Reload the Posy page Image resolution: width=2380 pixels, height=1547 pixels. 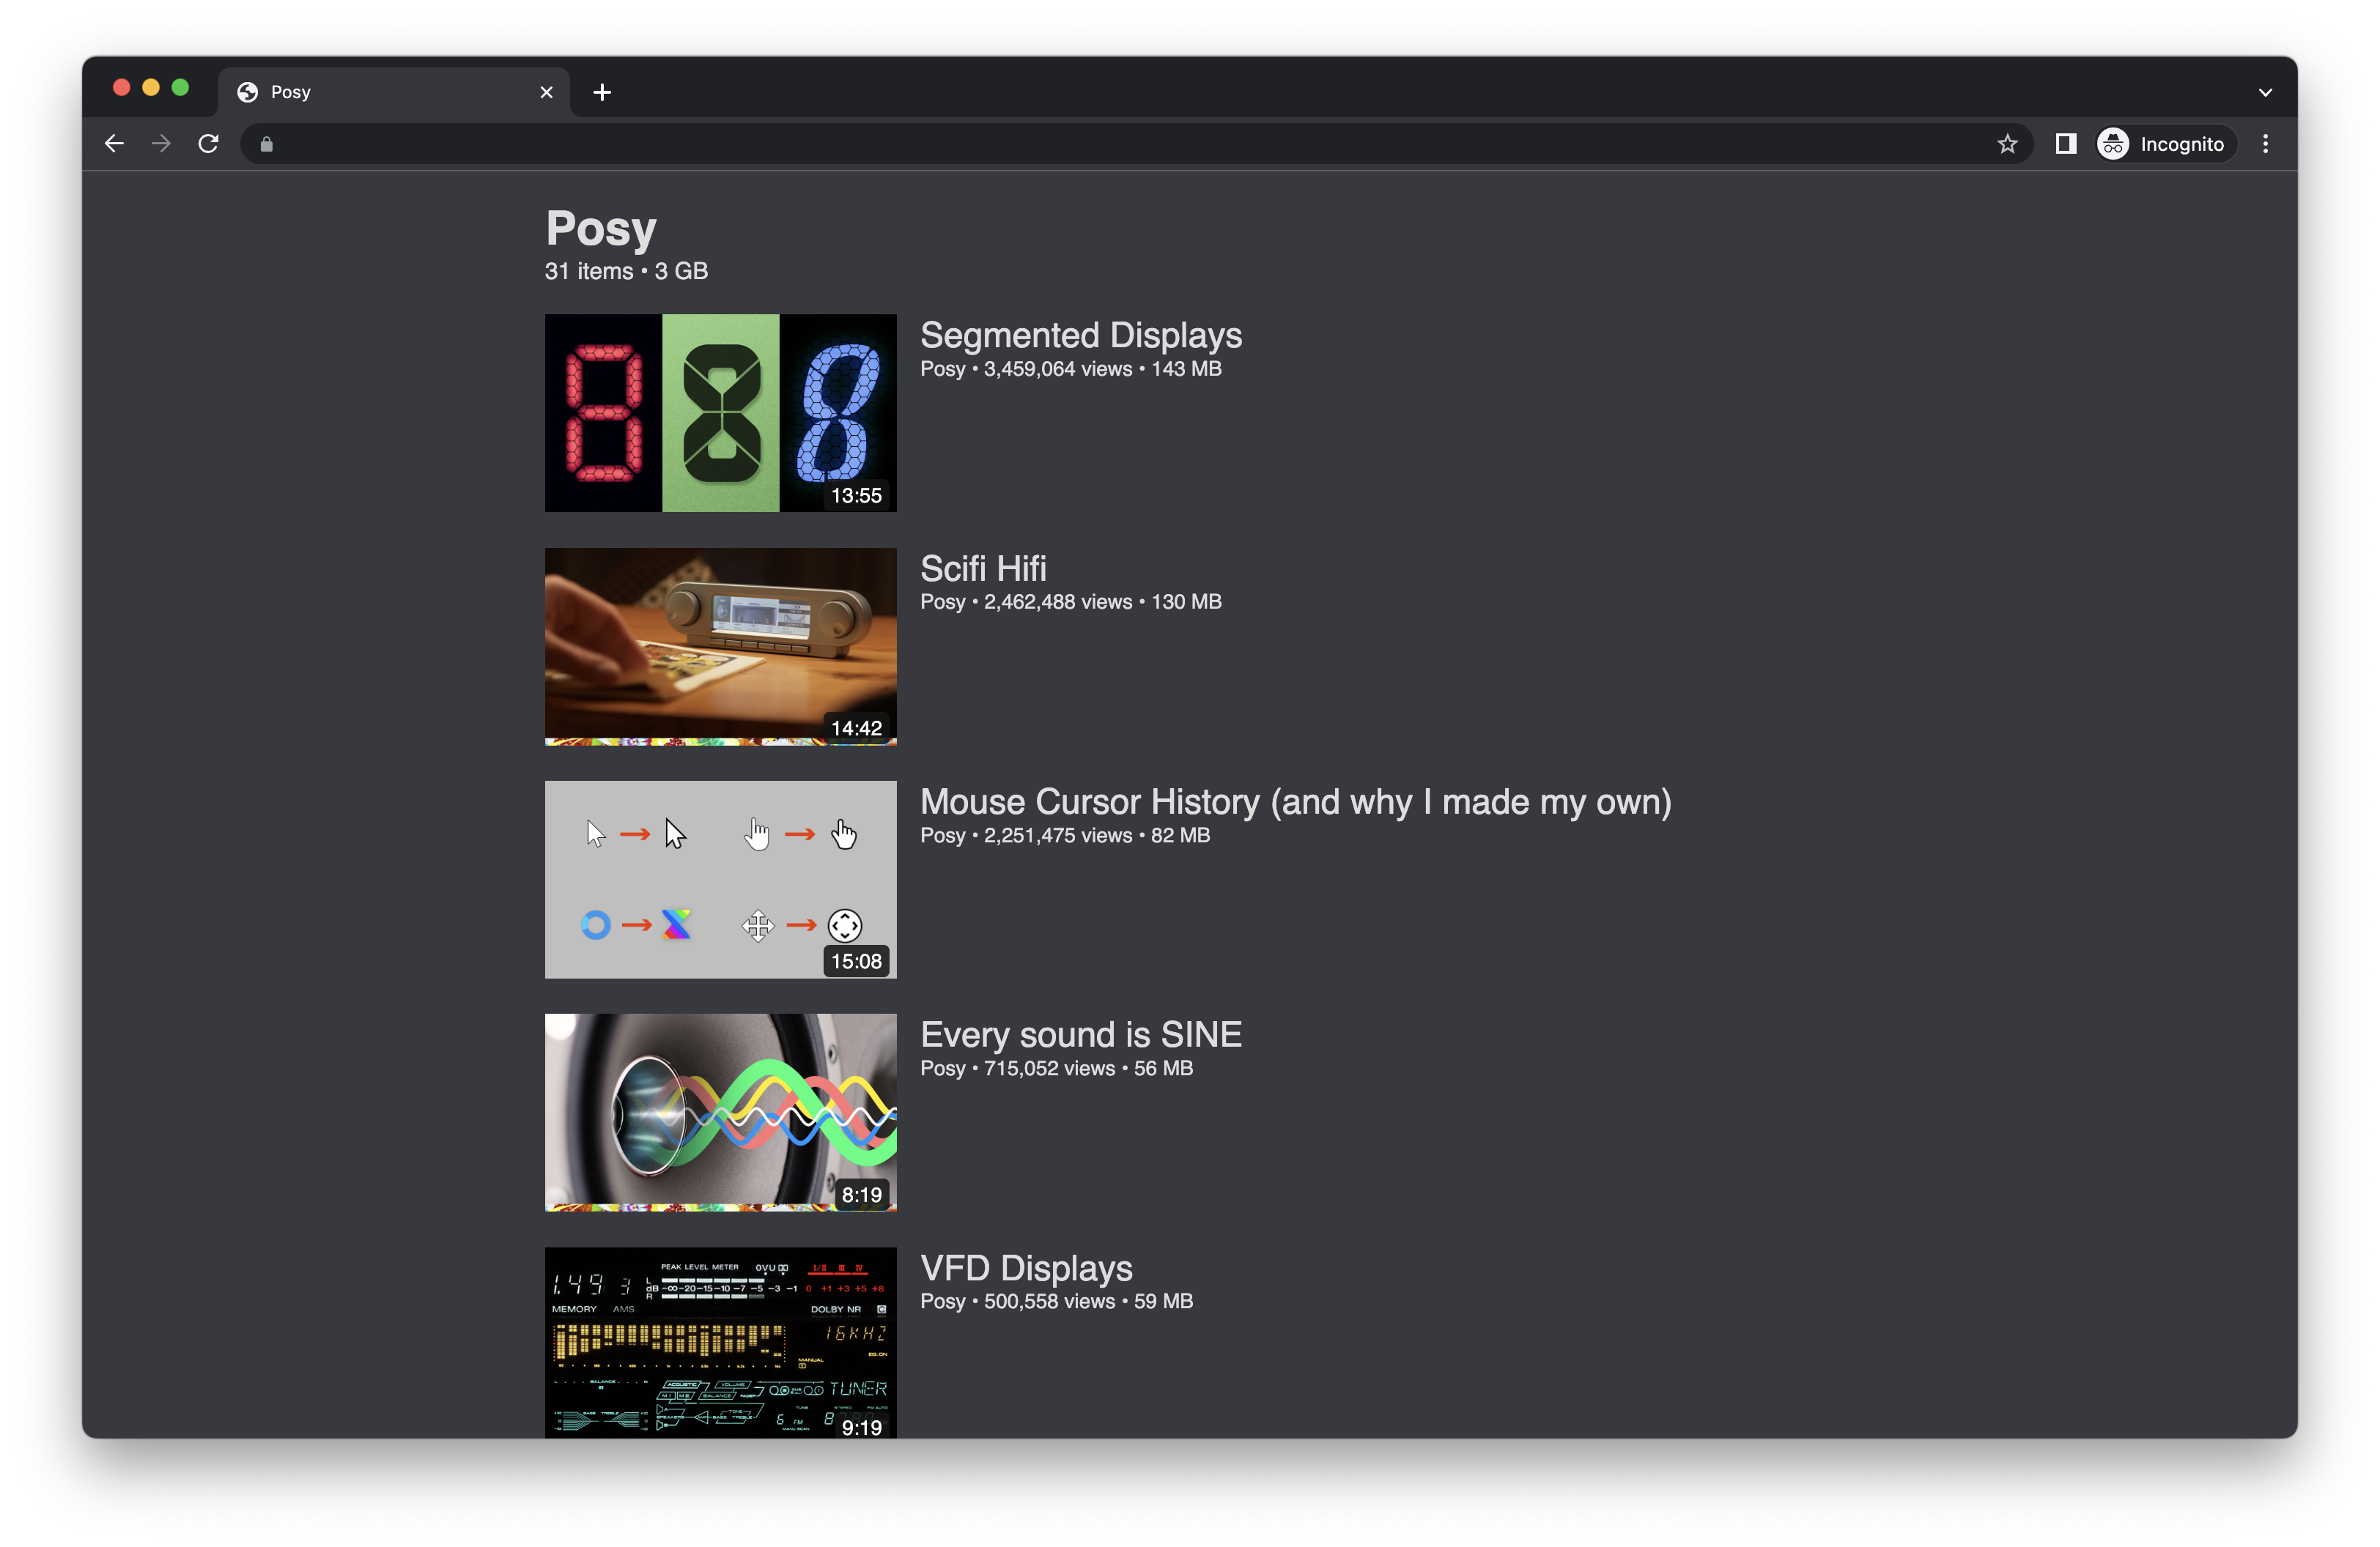click(x=209, y=143)
